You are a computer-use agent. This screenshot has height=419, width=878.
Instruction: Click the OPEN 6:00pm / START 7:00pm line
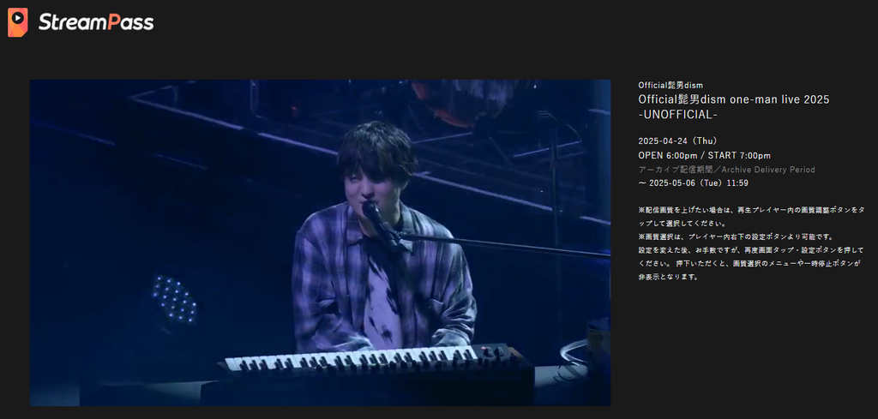(x=704, y=155)
